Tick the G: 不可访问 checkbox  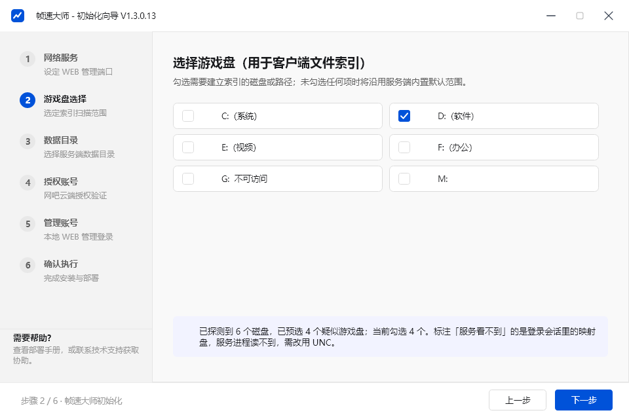[x=188, y=179]
